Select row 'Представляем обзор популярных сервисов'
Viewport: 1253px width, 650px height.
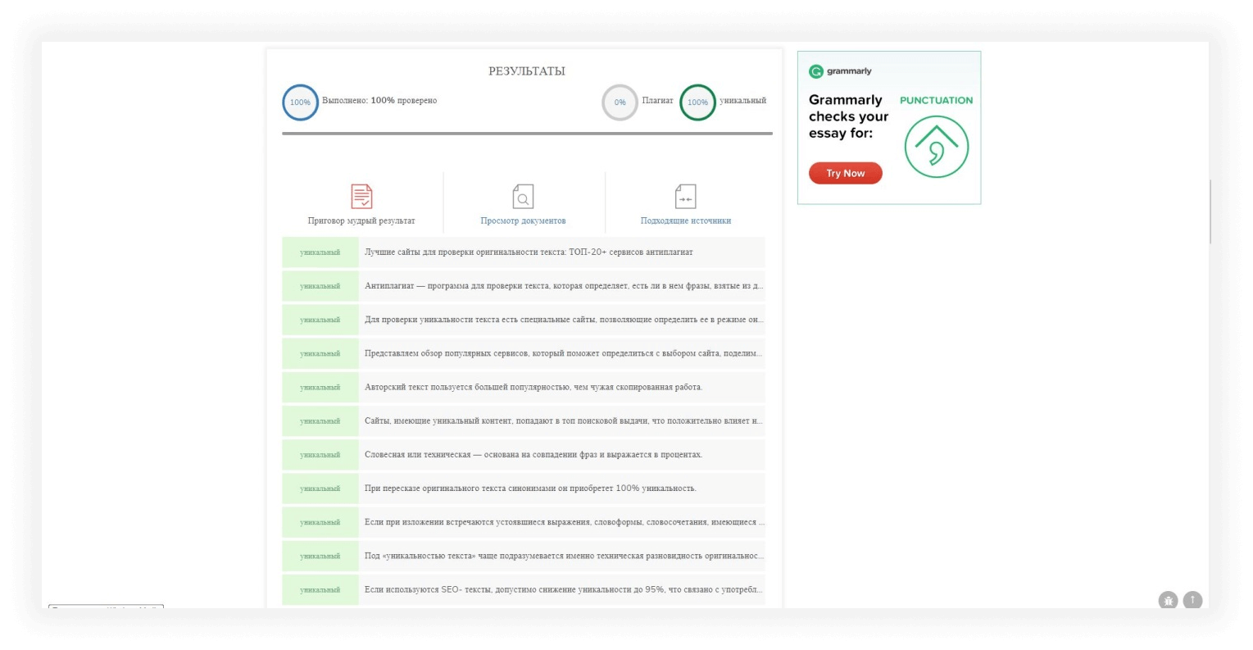click(x=524, y=353)
